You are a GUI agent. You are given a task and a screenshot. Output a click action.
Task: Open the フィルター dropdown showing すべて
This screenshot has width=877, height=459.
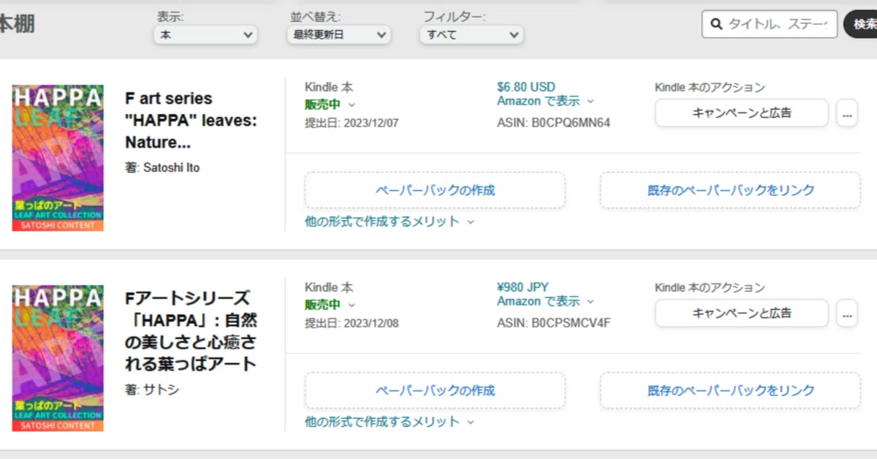click(x=471, y=34)
